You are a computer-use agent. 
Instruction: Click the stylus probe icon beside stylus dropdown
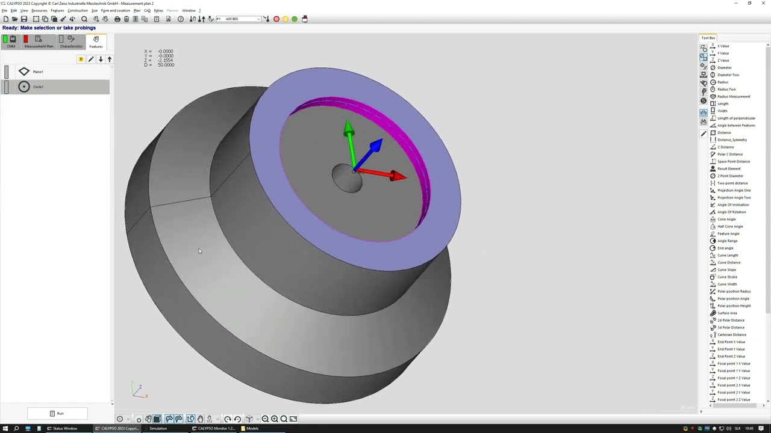[266, 19]
